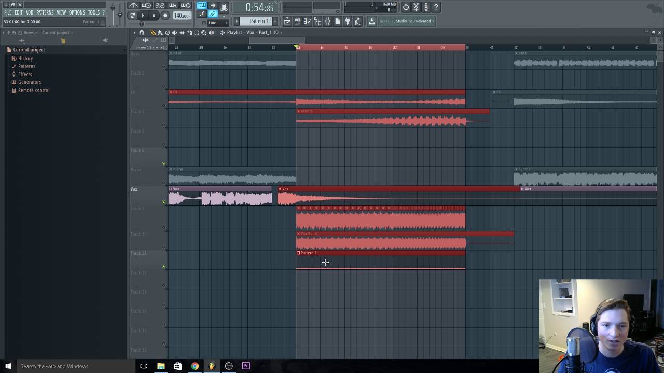Image resolution: width=664 pixels, height=373 pixels.
Task: Open the Piano roll window icon
Action: click(x=307, y=21)
